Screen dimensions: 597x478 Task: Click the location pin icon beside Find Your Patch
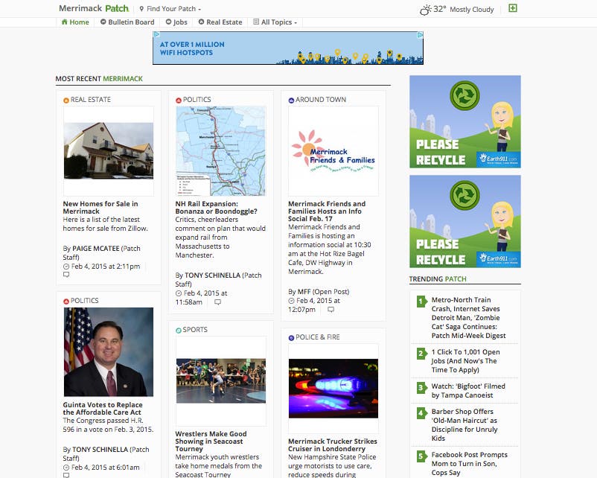click(141, 9)
